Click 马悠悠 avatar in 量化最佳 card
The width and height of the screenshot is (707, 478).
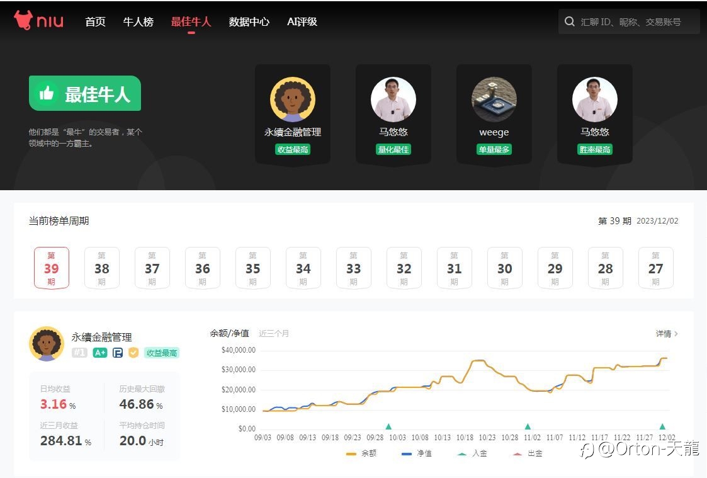[393, 100]
